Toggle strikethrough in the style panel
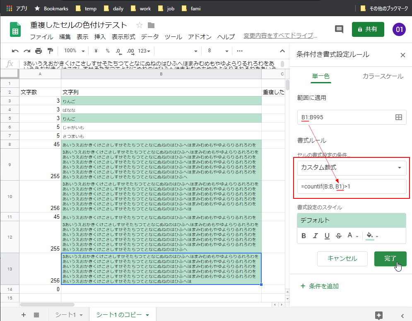 pos(339,235)
